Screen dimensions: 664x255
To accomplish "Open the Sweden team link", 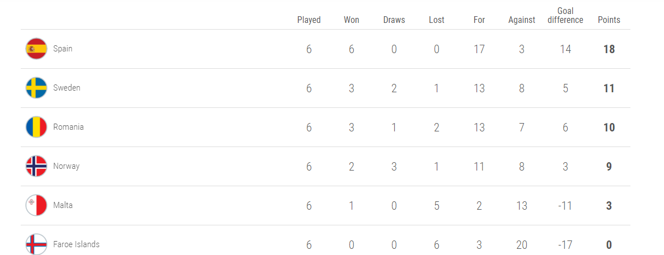I will point(67,88).
